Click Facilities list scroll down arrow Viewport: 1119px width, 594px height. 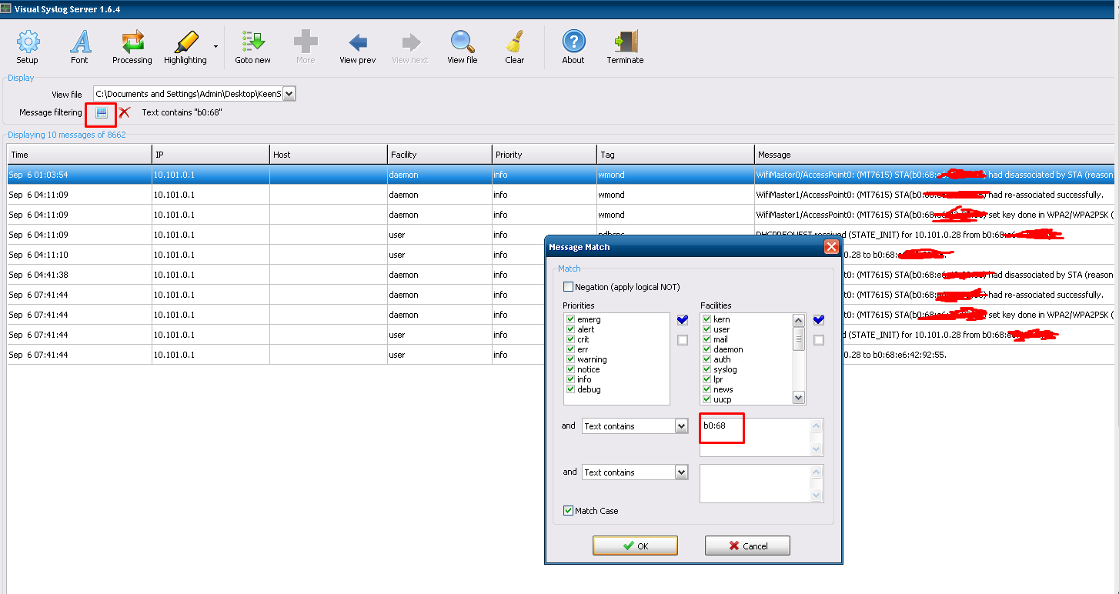799,398
